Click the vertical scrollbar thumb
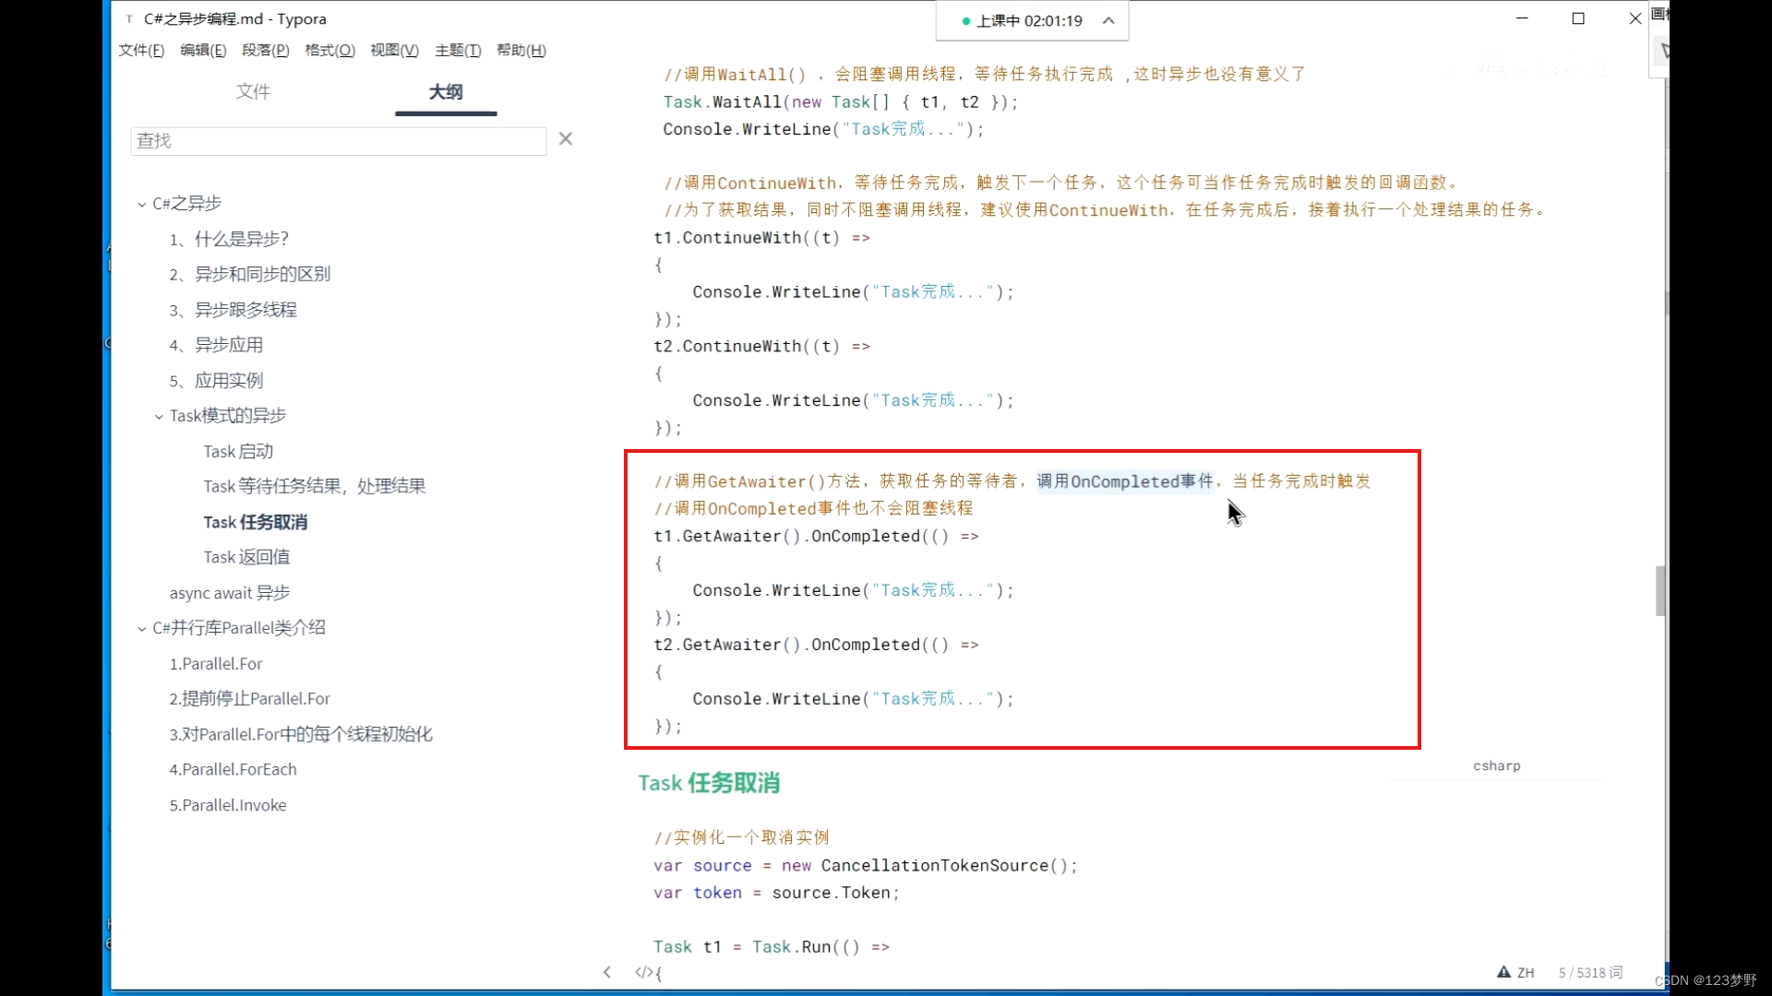The height and width of the screenshot is (996, 1772). [x=1660, y=590]
